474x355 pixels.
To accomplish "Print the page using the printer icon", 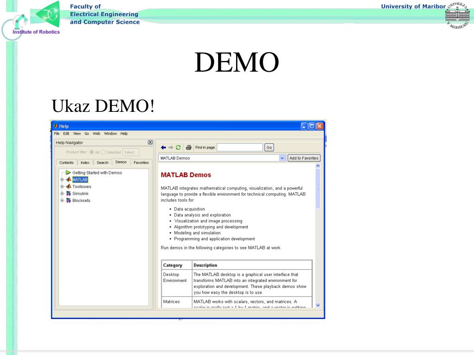I will 189,147.
